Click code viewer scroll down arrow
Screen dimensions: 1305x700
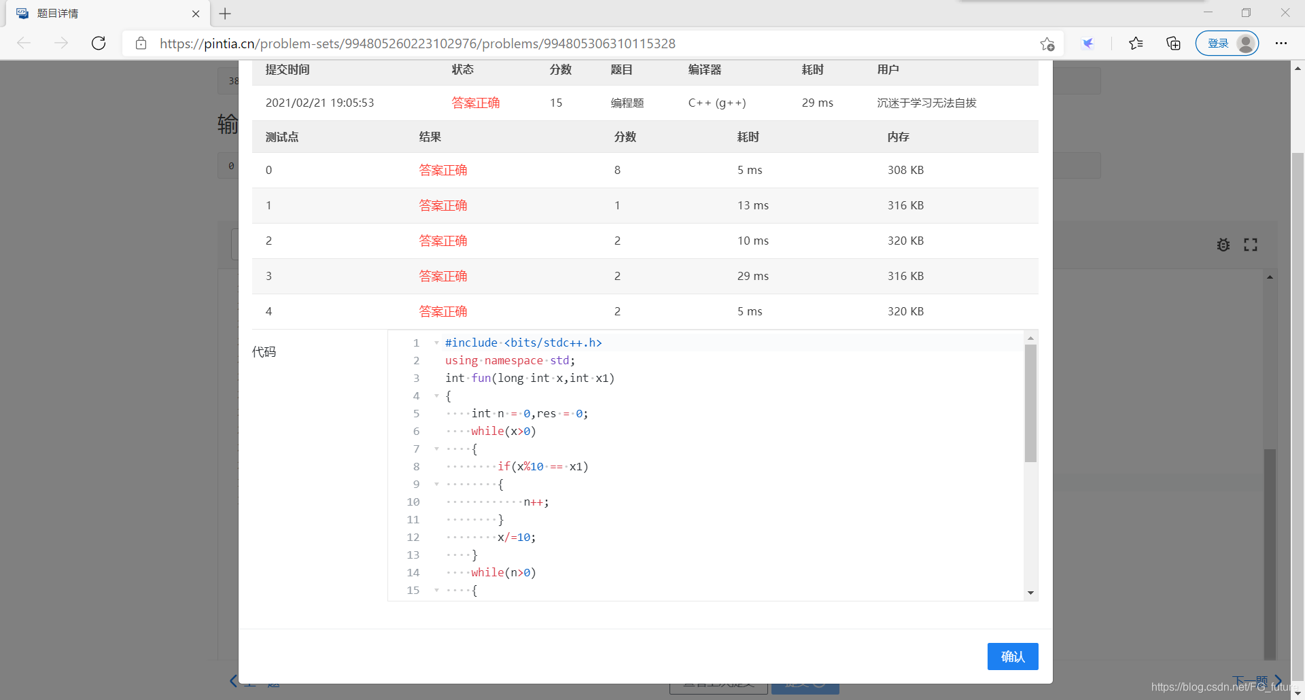[x=1031, y=593]
